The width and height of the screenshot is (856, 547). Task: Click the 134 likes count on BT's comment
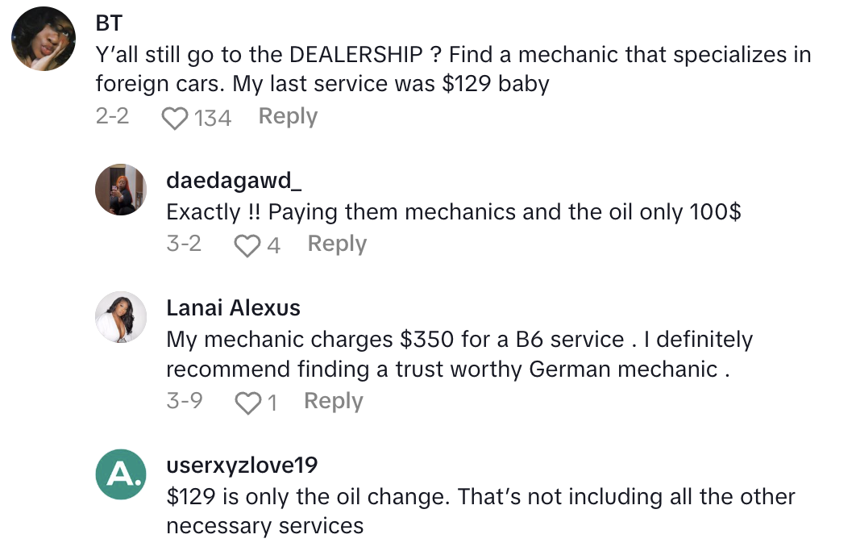click(x=213, y=119)
